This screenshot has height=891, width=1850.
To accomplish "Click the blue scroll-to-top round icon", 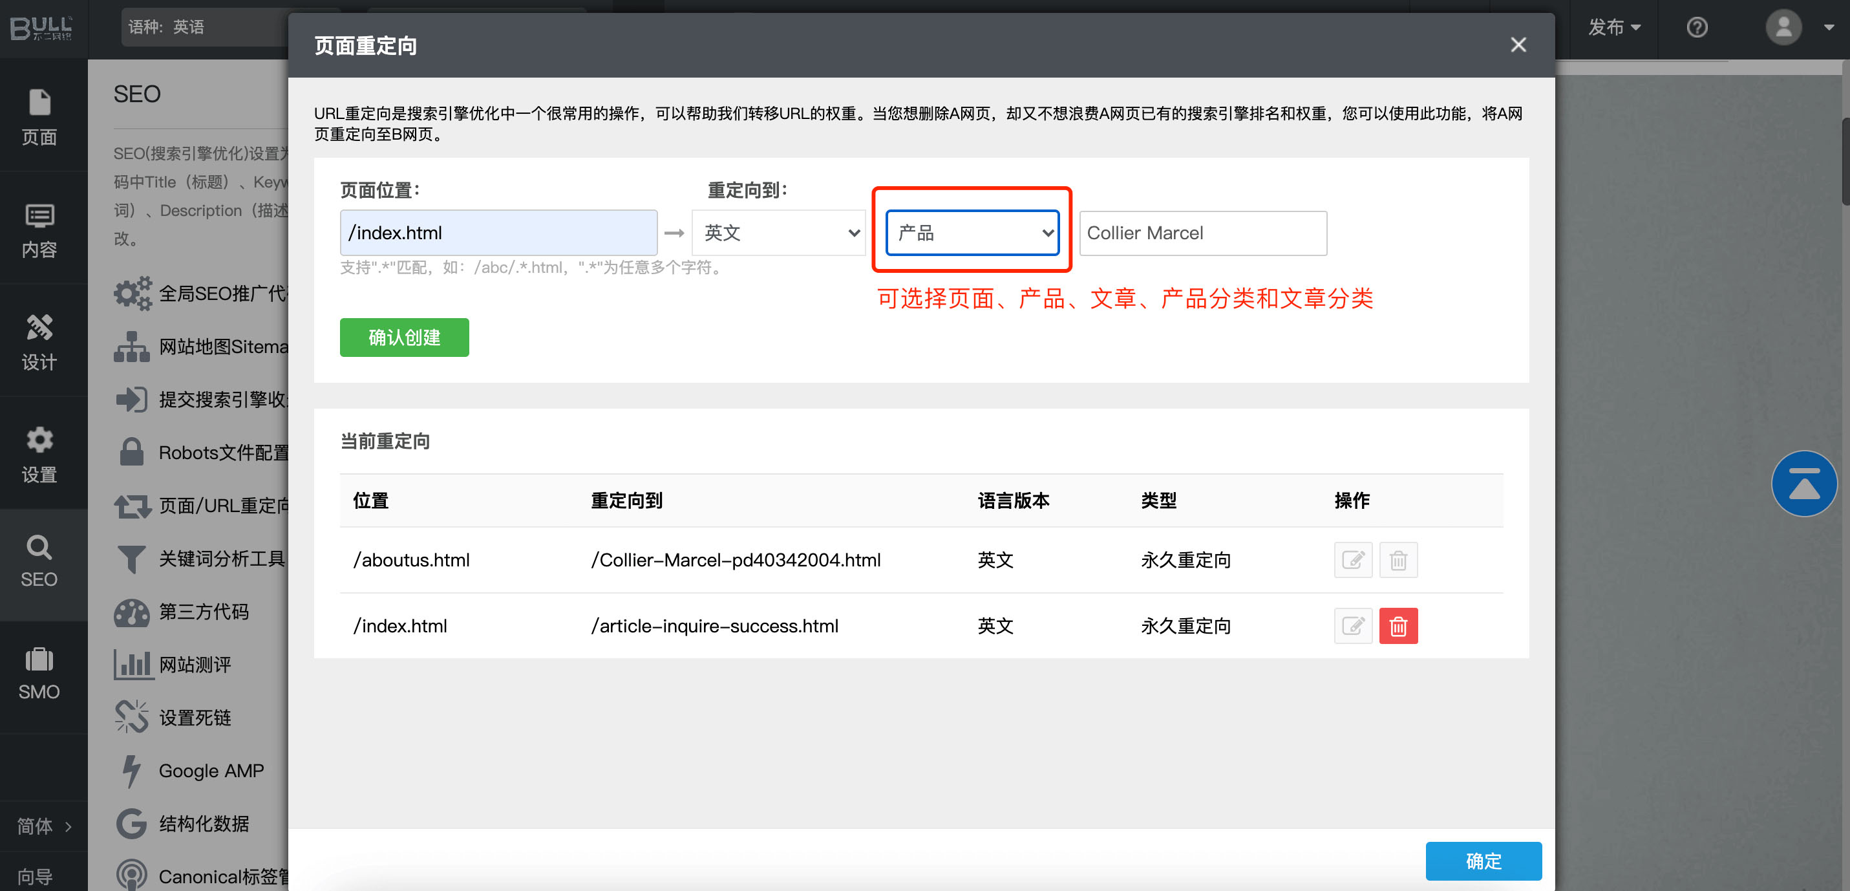I will point(1803,484).
